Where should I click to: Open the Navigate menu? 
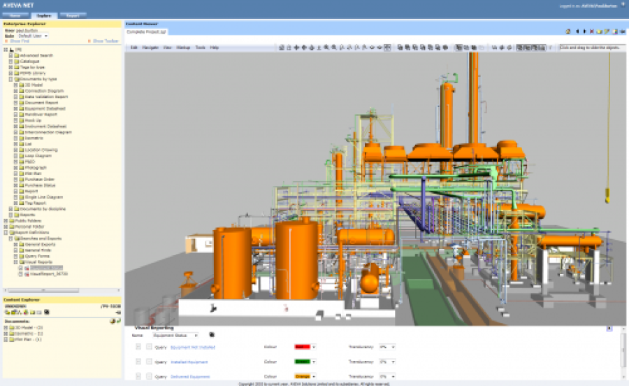(x=150, y=48)
